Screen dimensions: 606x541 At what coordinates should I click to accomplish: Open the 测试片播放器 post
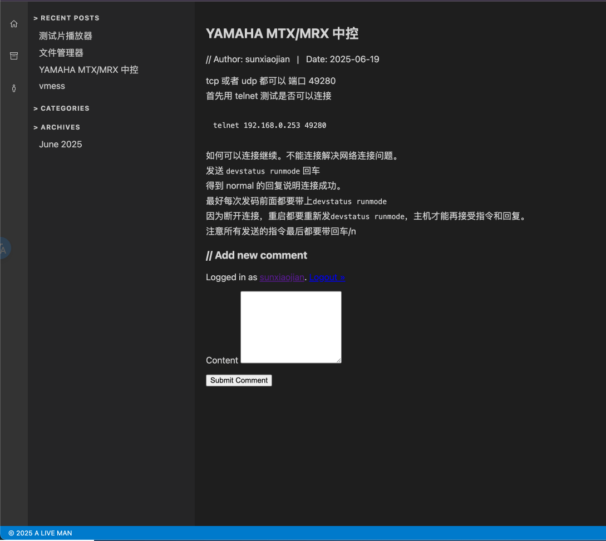[x=66, y=36]
